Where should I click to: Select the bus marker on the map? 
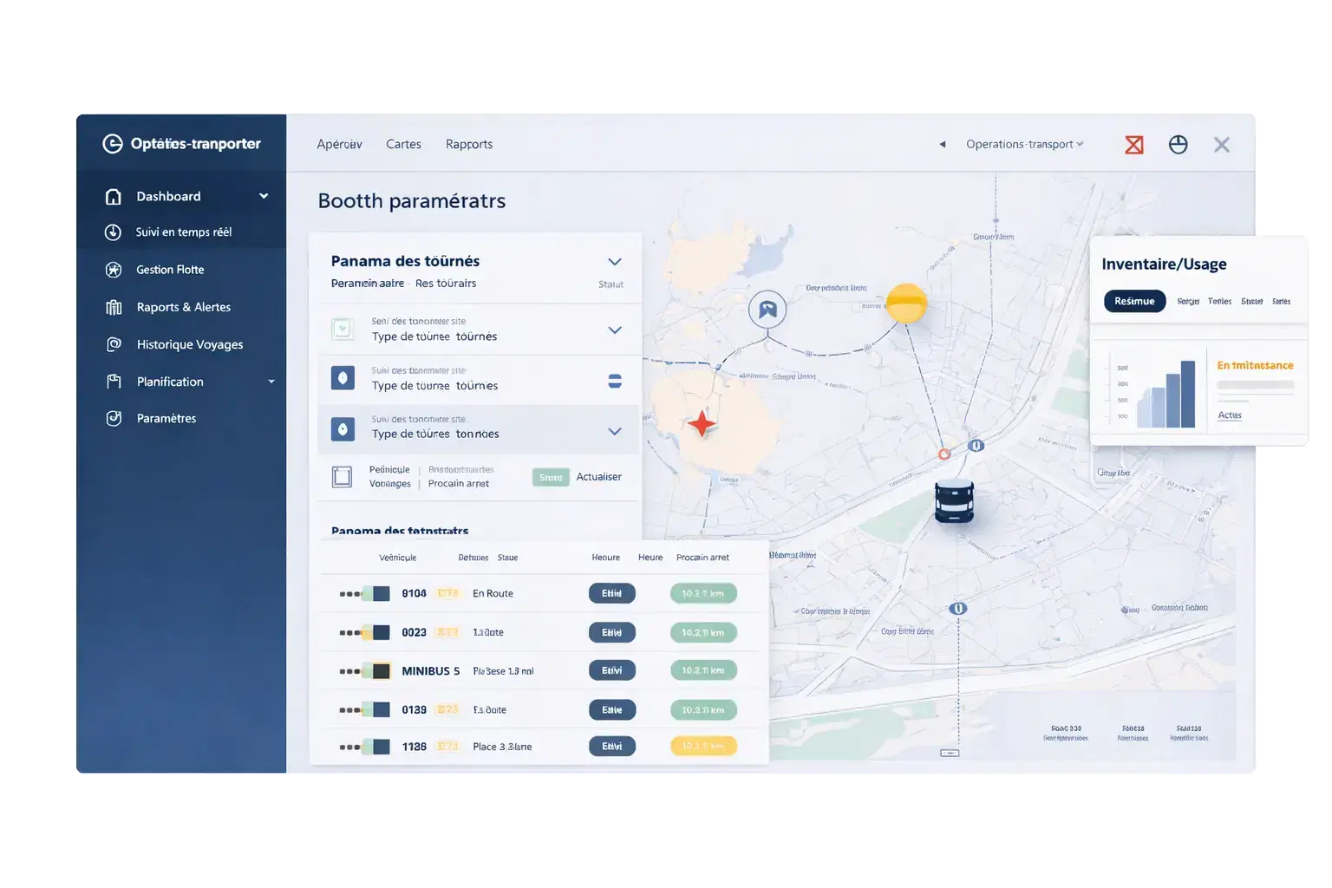pos(955,501)
